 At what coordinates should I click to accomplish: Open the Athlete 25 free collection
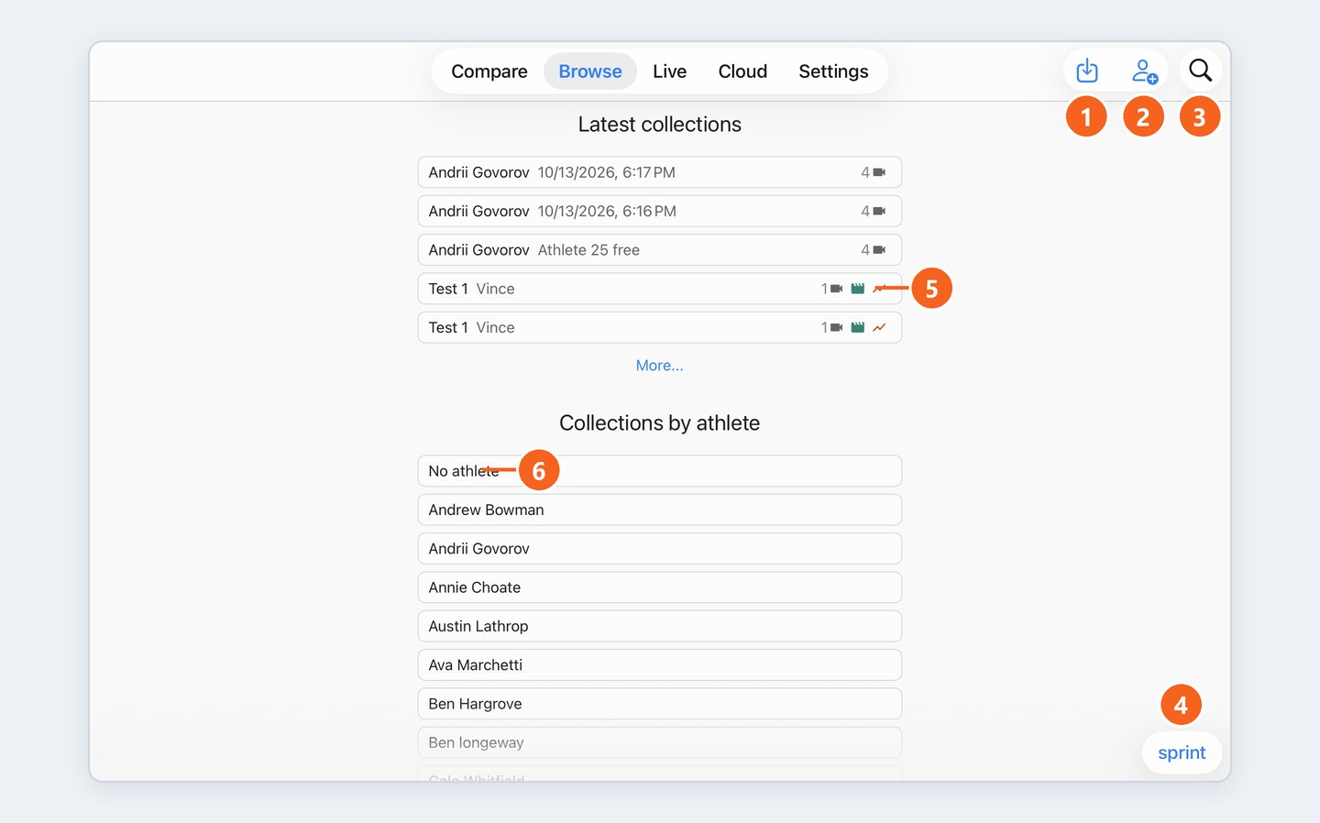coord(660,250)
